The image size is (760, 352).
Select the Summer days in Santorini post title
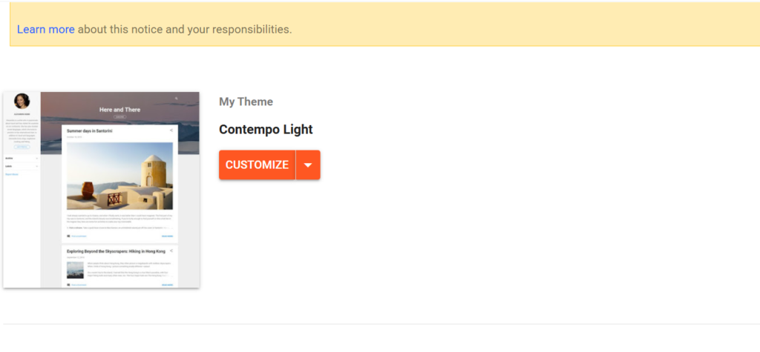90,131
